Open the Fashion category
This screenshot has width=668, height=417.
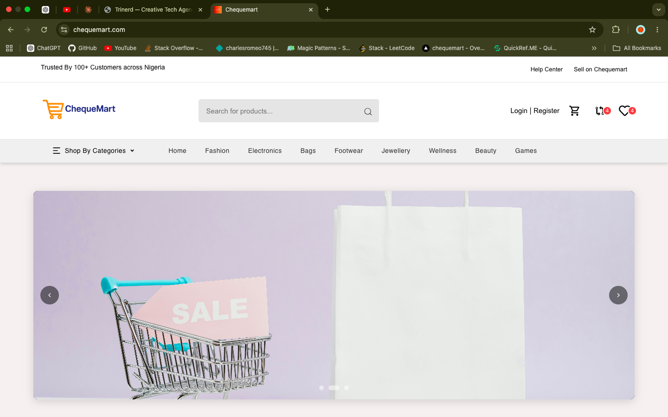(217, 151)
